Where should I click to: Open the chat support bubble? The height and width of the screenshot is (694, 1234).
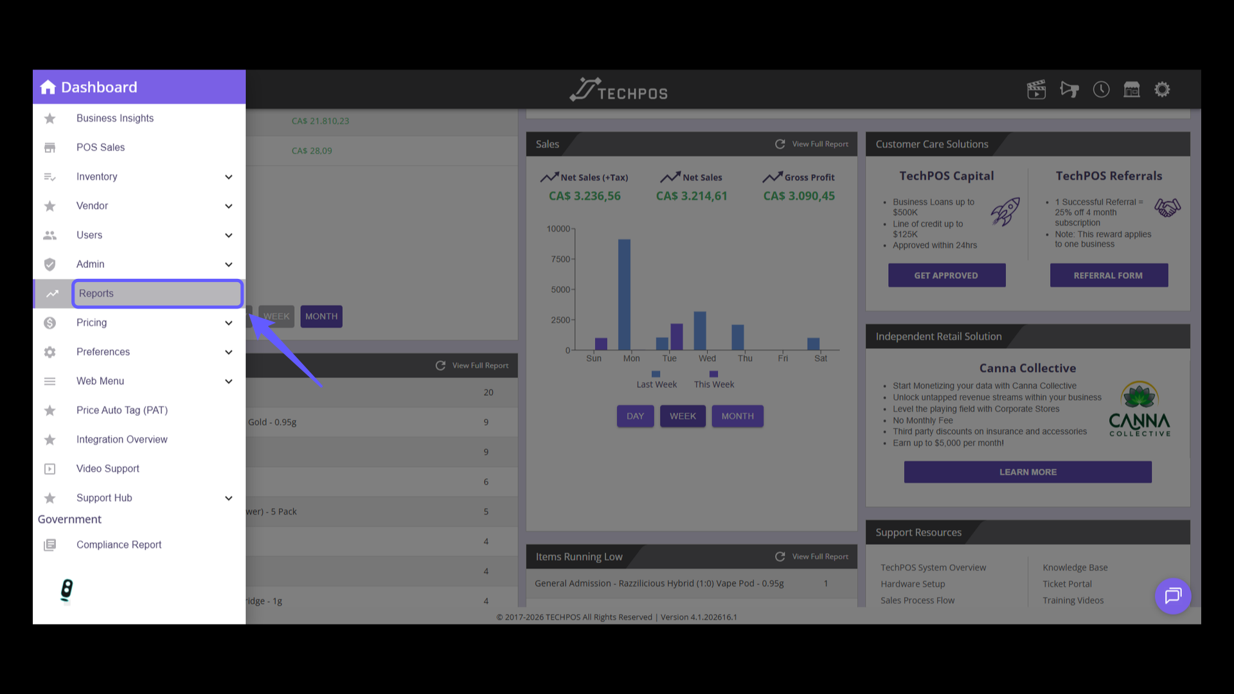[x=1173, y=596]
